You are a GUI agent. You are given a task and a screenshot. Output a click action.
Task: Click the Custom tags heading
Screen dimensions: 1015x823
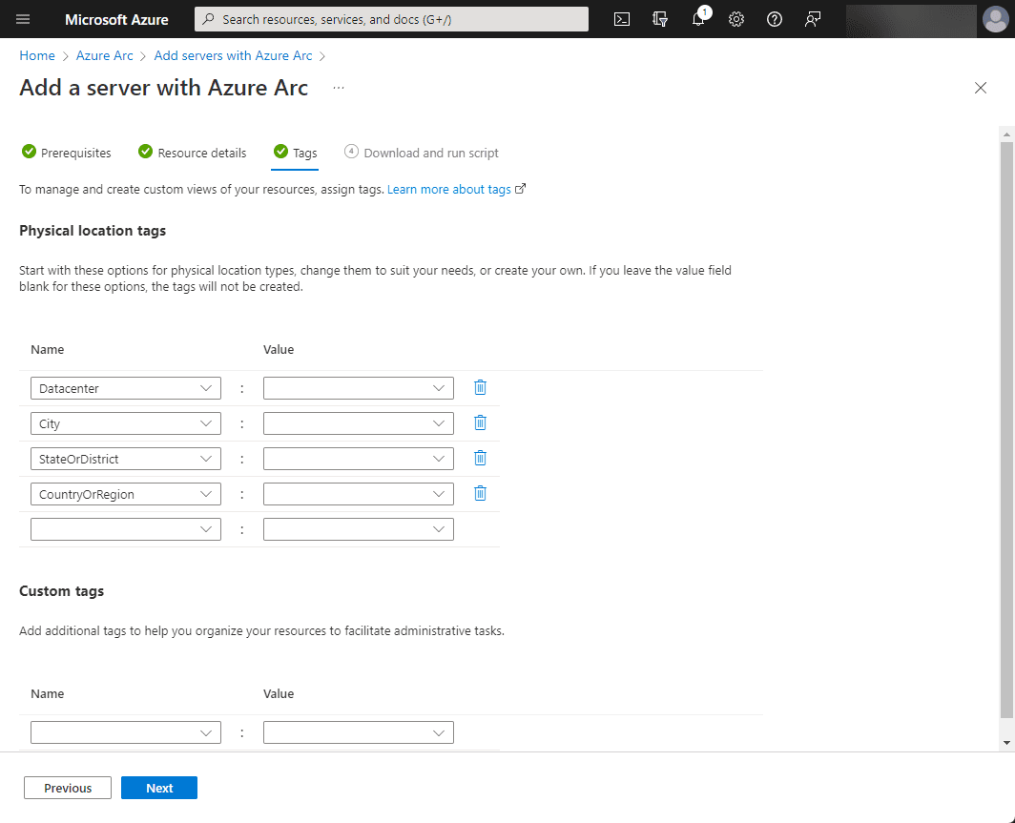[61, 591]
